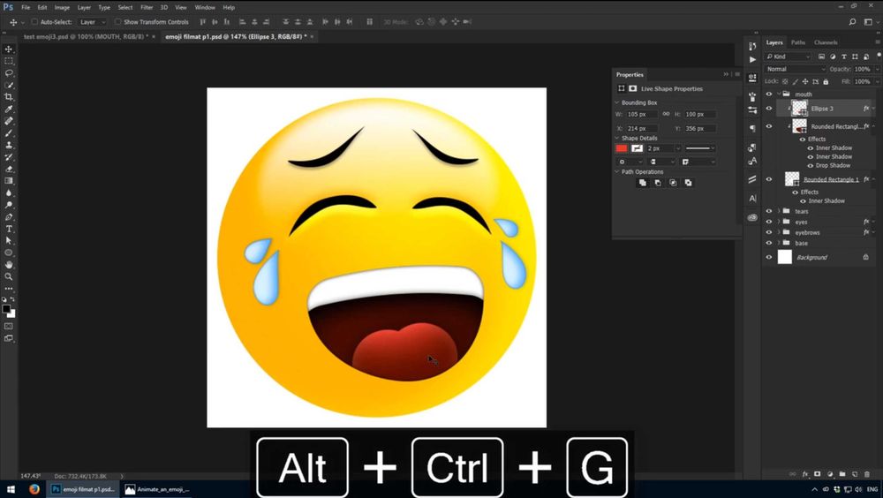Select the Eyedropper tool
This screenshot has height=498, width=883.
click(9, 109)
